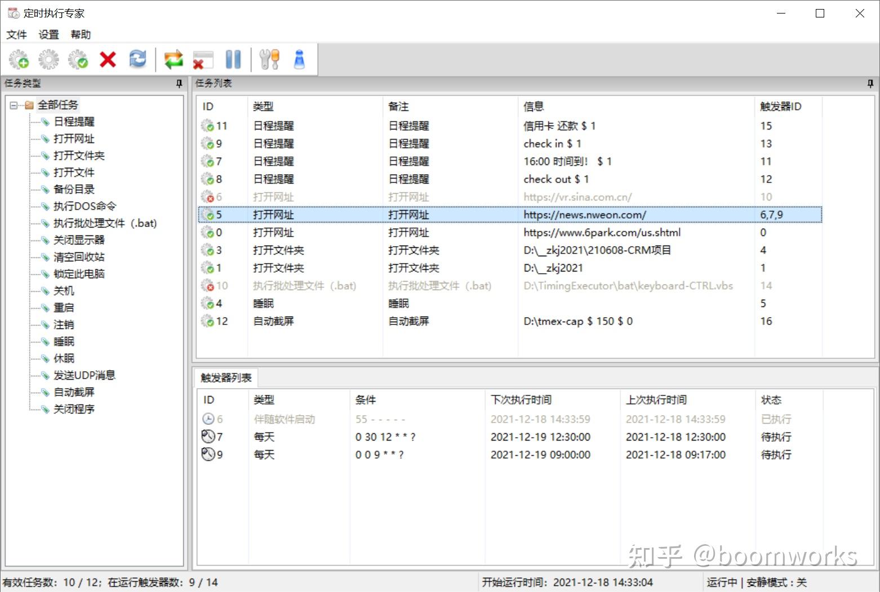Select 重启 in the task type tree

tap(64, 308)
